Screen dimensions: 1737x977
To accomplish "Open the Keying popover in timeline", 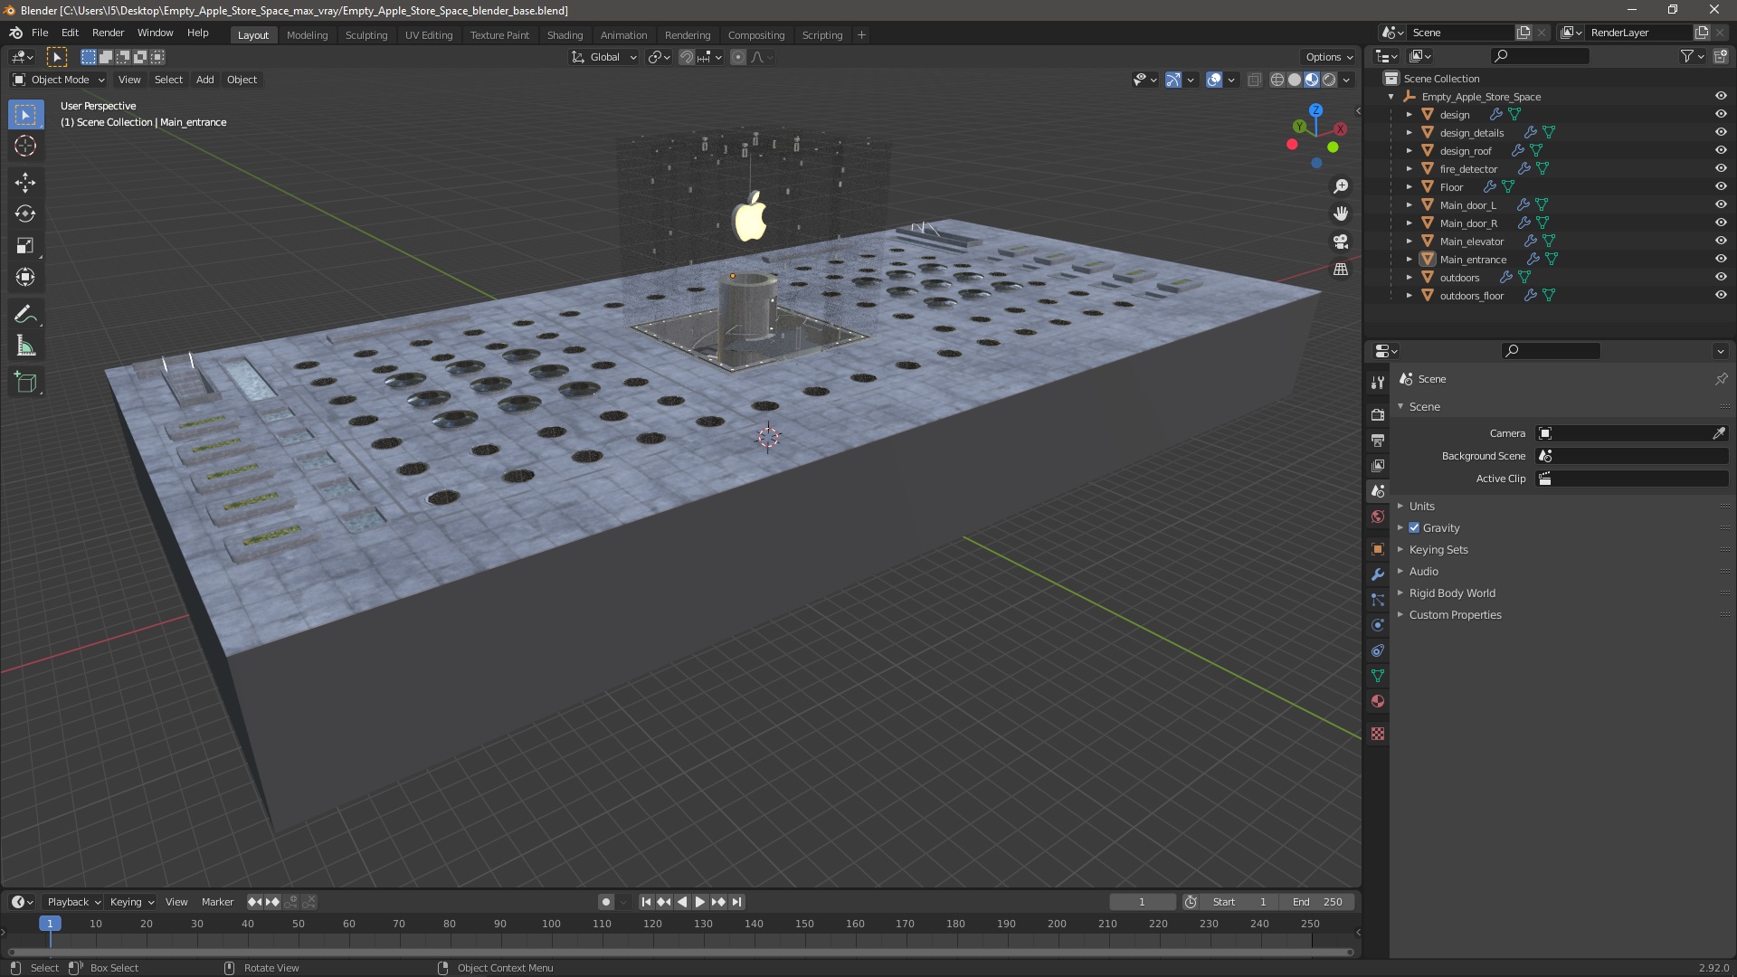I will click(x=132, y=902).
